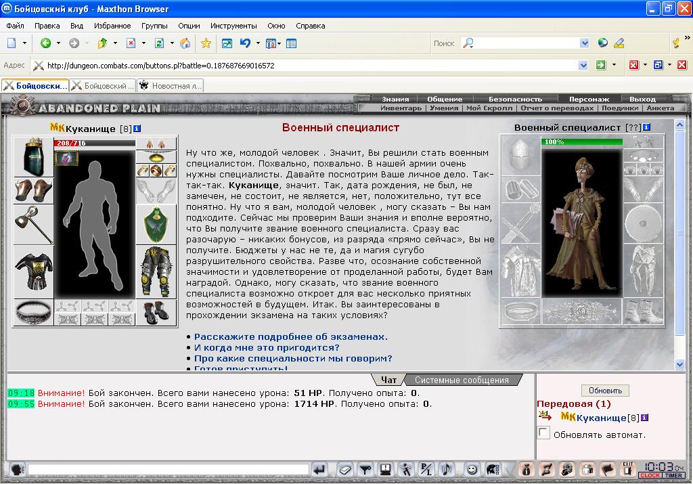Open Инвентарь in game menu
The width and height of the screenshot is (693, 484).
(x=401, y=108)
